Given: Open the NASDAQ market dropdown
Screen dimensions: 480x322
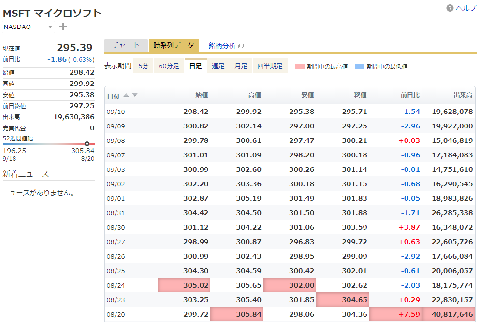Looking at the screenshot, I should (x=29, y=27).
